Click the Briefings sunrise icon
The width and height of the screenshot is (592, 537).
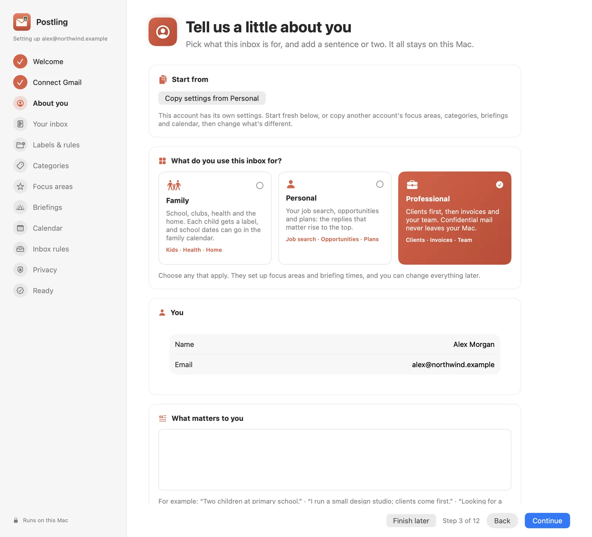tap(20, 207)
